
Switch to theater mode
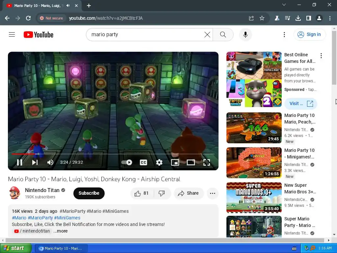pyautogui.click(x=191, y=162)
